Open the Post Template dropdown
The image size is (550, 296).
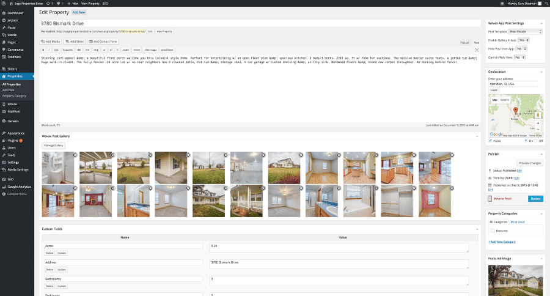[x=526, y=32]
